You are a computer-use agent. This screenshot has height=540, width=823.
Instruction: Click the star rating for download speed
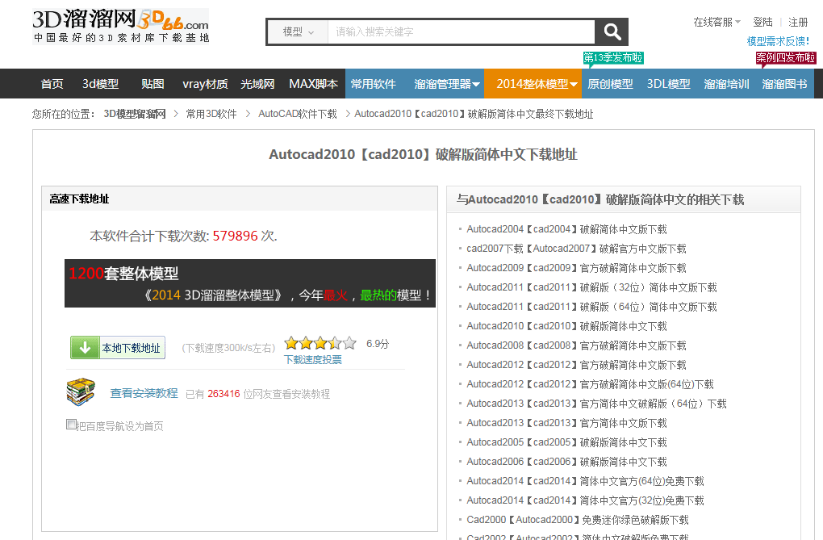click(320, 343)
